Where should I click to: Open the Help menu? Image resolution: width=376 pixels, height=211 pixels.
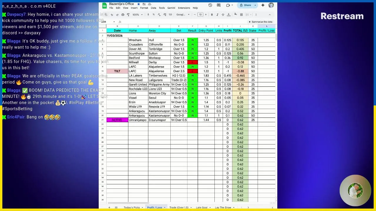(195, 8)
